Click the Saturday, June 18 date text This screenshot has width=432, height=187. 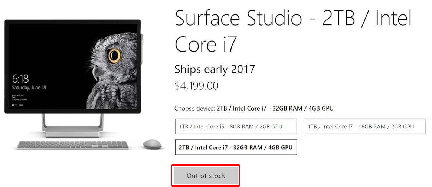pos(29,88)
